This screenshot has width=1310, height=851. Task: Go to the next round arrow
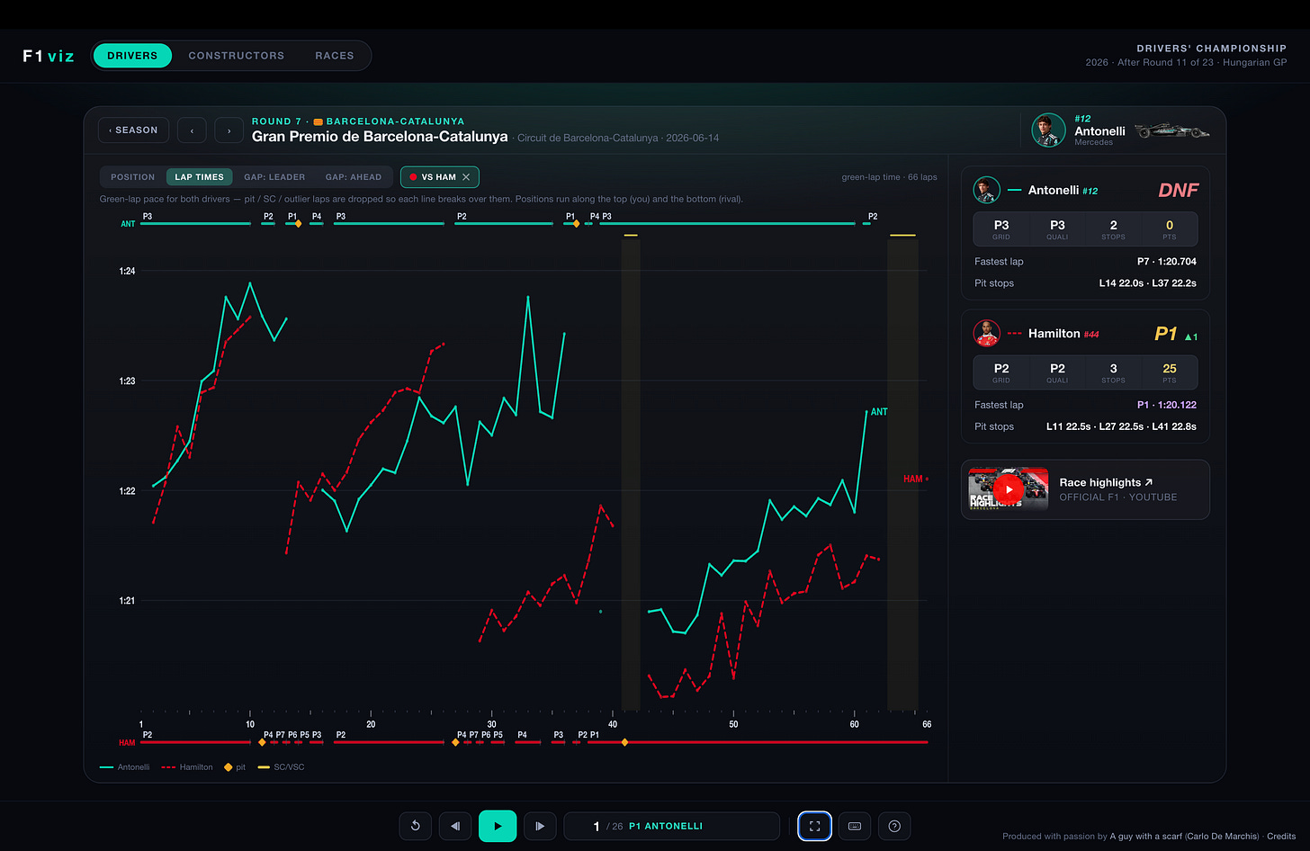coord(229,130)
